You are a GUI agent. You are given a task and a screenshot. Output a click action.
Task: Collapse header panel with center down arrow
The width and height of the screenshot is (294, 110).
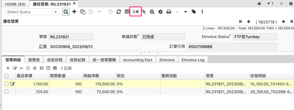tap(149, 53)
